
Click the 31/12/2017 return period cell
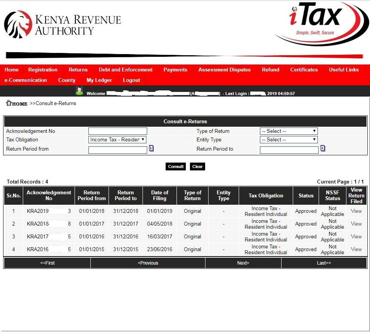[126, 224]
